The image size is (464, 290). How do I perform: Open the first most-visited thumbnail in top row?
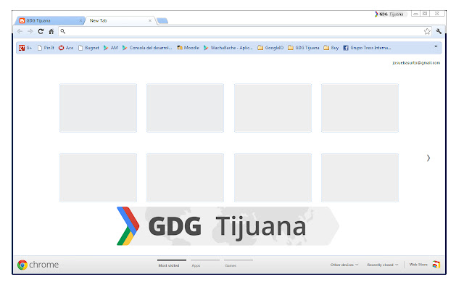[99, 108]
